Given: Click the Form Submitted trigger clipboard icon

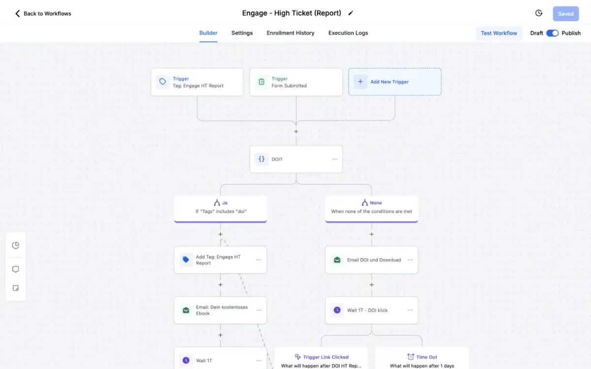Looking at the screenshot, I should (x=262, y=82).
